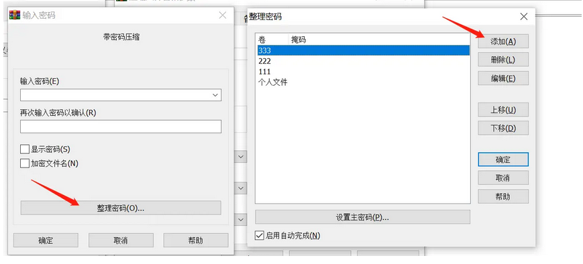
Task: Click the WinRAR icon in 输入密码 title bar
Action: 15,15
